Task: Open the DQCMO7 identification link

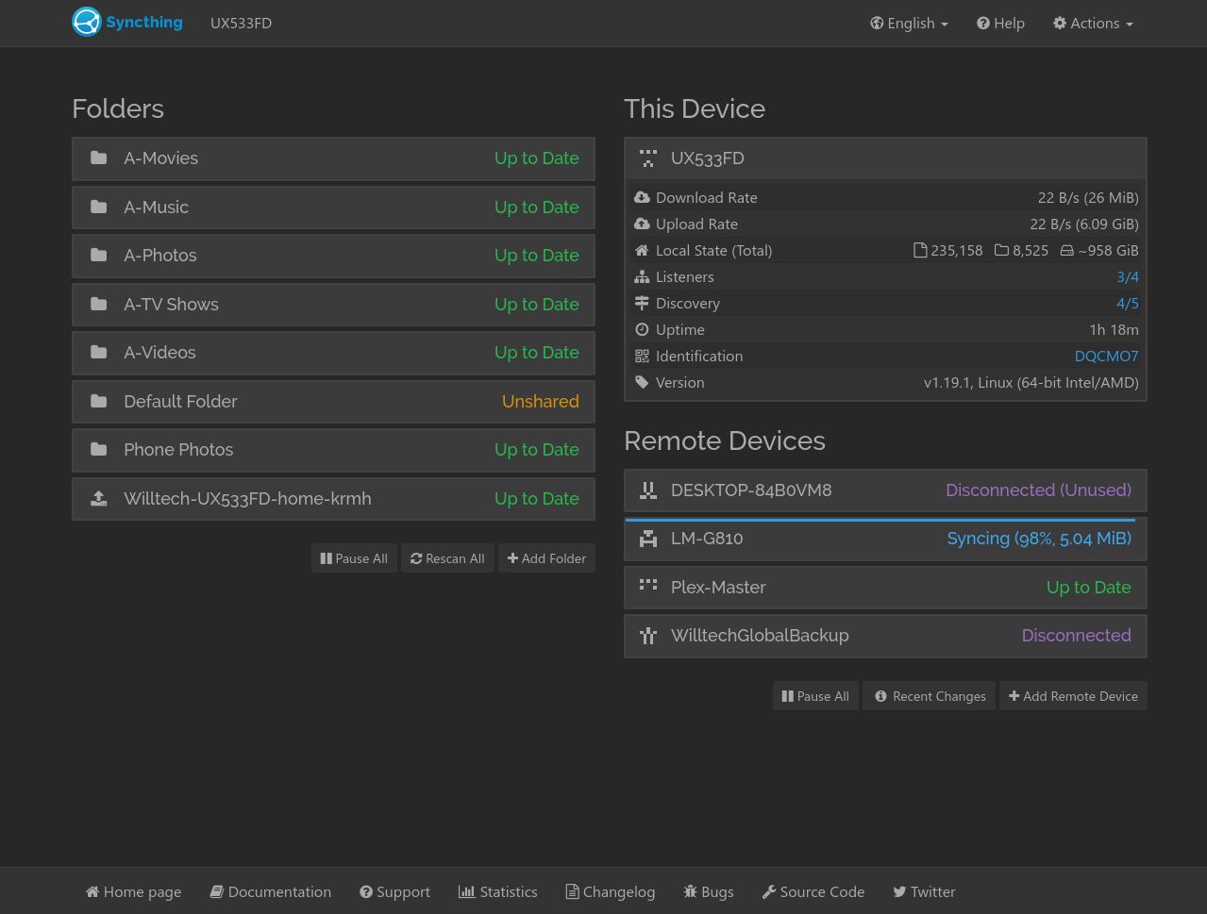Action: tap(1106, 356)
